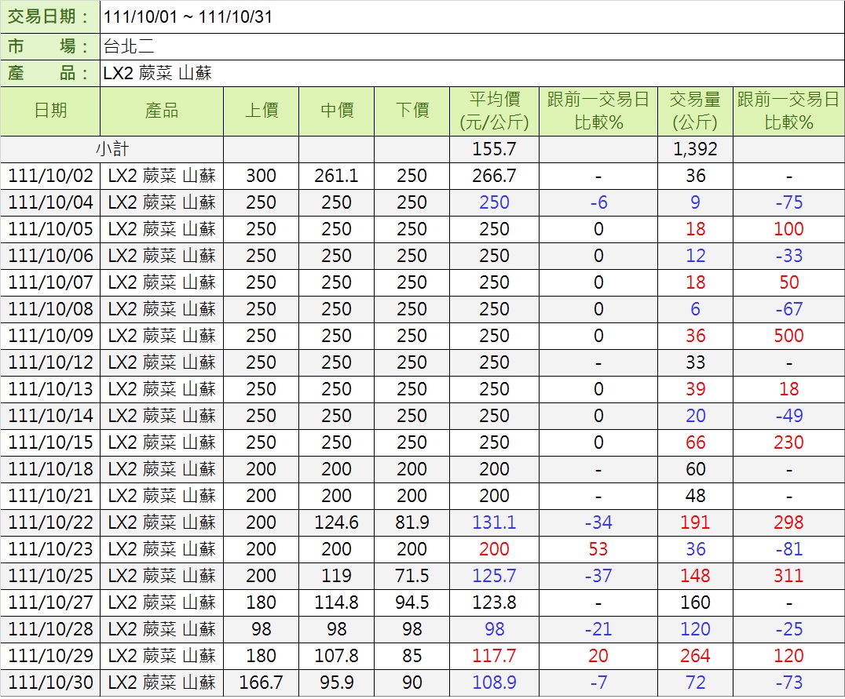Click the 中價 value 261.1
Screen dimensions: 845x699
pos(336,176)
